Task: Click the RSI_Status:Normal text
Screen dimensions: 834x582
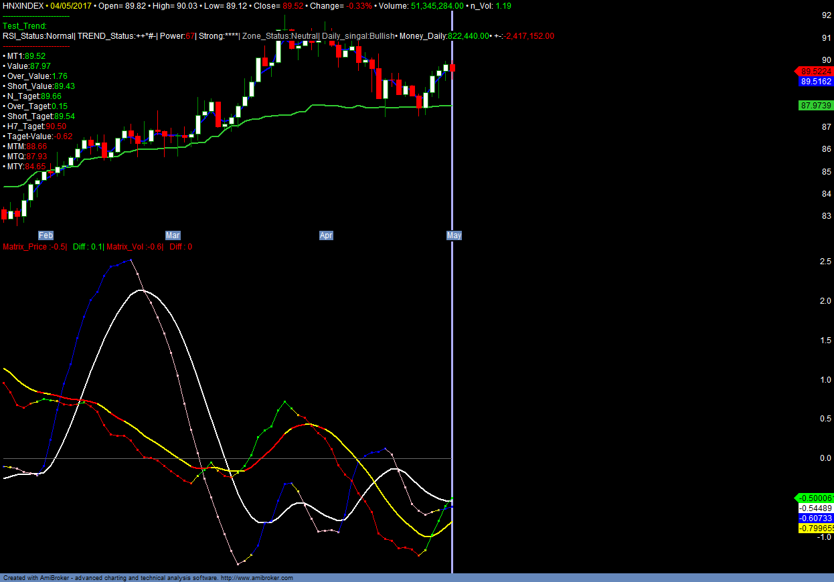Action: 37,36
